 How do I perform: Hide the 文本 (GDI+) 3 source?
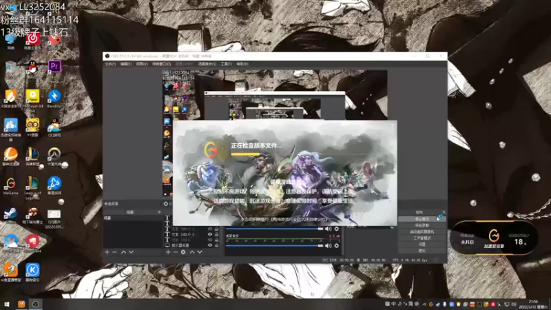coord(210,229)
